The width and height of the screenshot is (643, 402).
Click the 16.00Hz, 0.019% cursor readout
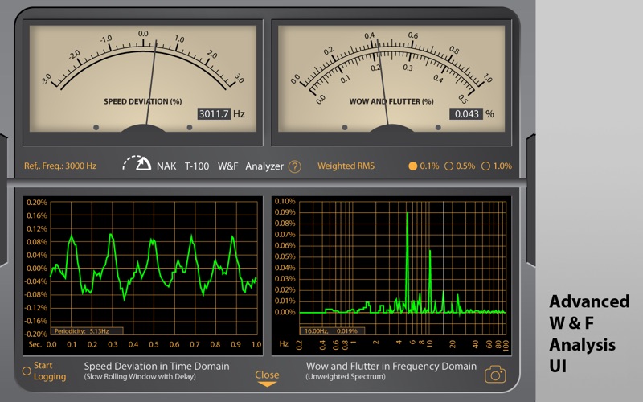click(x=332, y=331)
